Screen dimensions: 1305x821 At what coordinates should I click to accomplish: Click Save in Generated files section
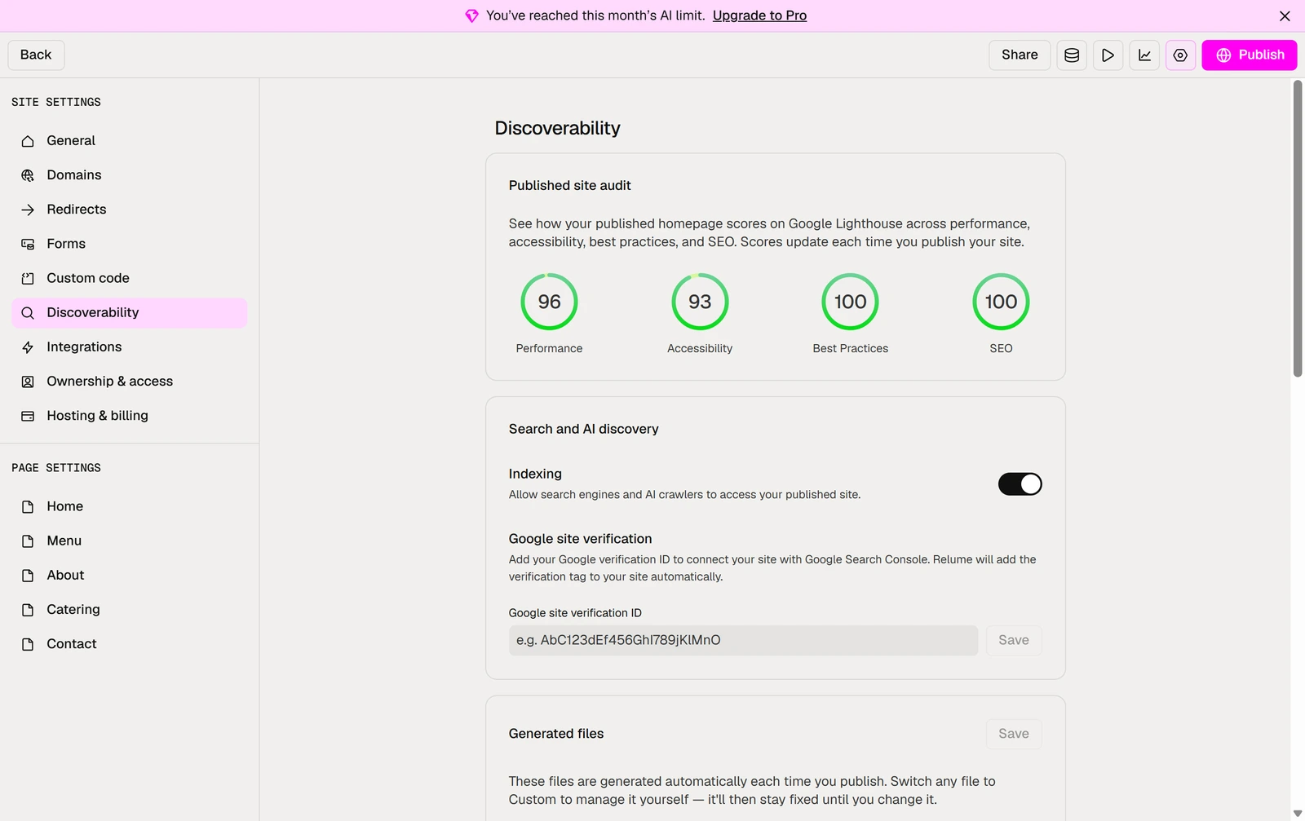coord(1014,734)
